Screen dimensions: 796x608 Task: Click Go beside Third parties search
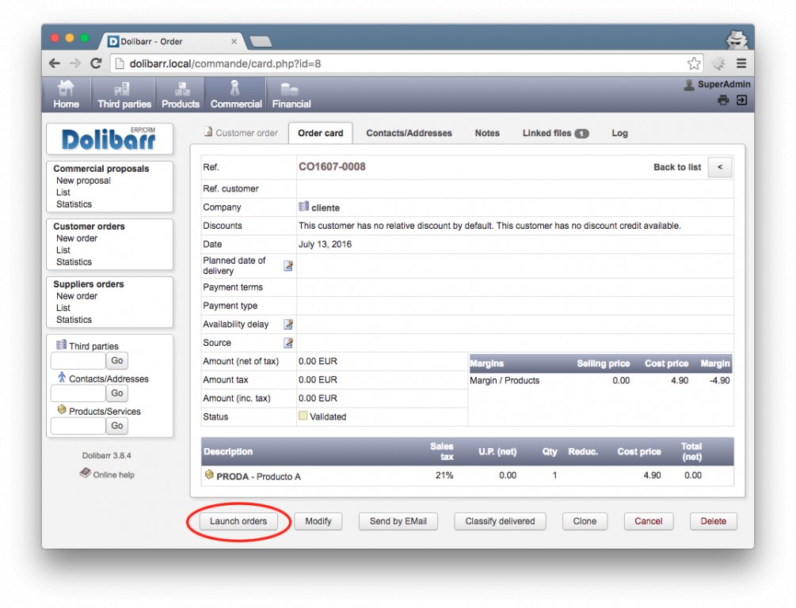click(x=117, y=360)
